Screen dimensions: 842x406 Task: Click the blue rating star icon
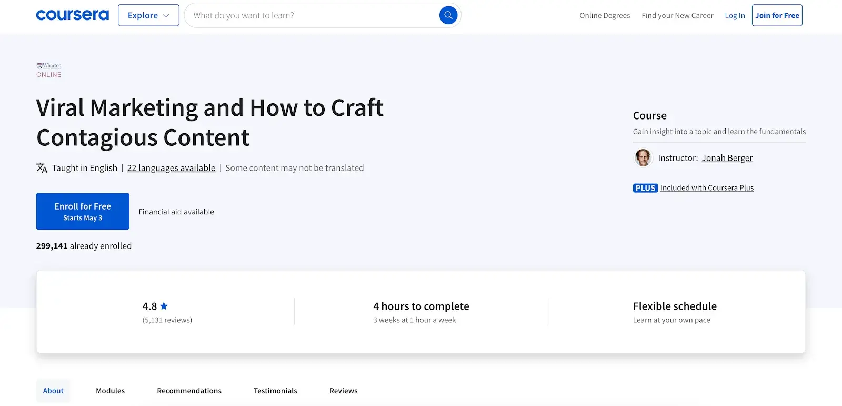pos(164,306)
